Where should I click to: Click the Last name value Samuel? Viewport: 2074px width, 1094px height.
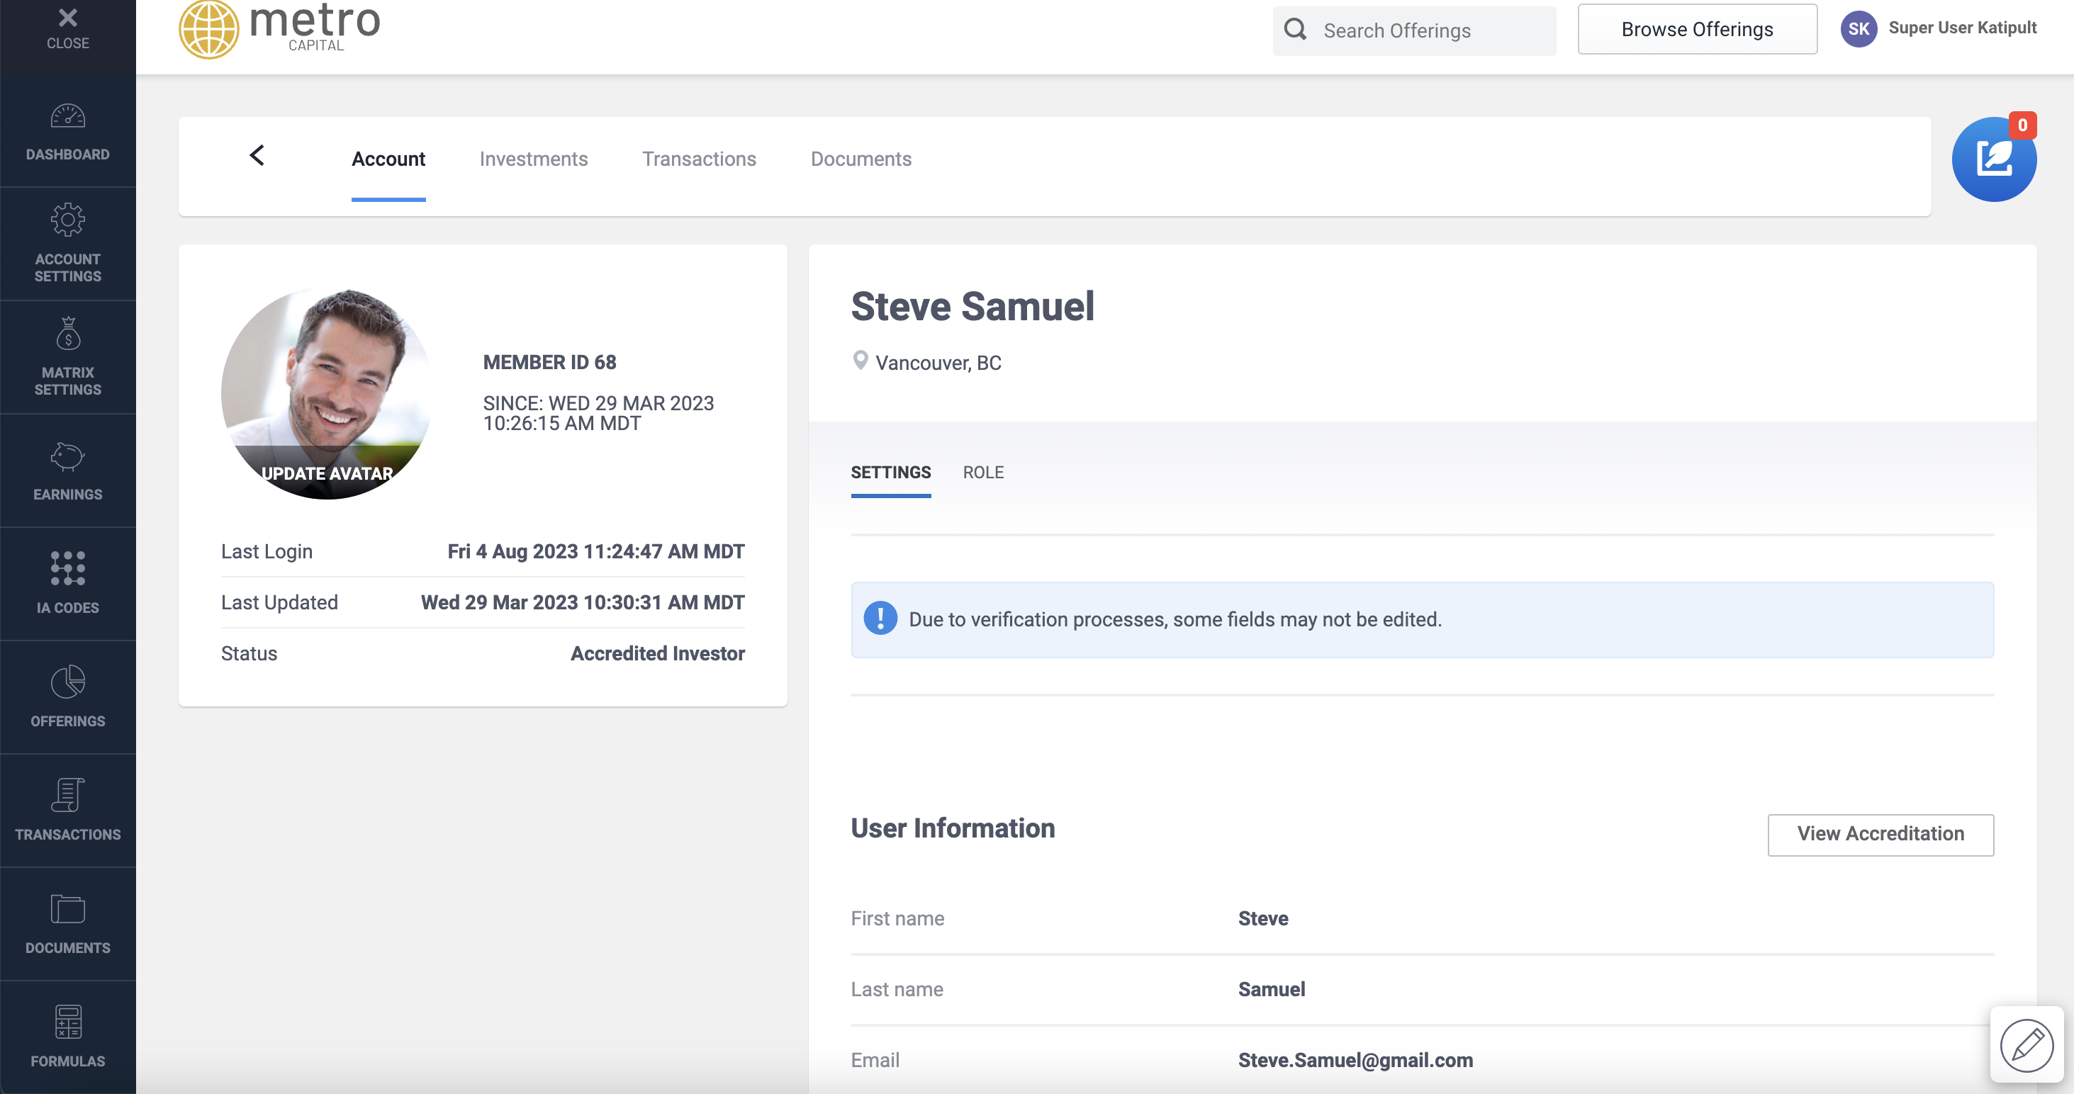[x=1272, y=988]
